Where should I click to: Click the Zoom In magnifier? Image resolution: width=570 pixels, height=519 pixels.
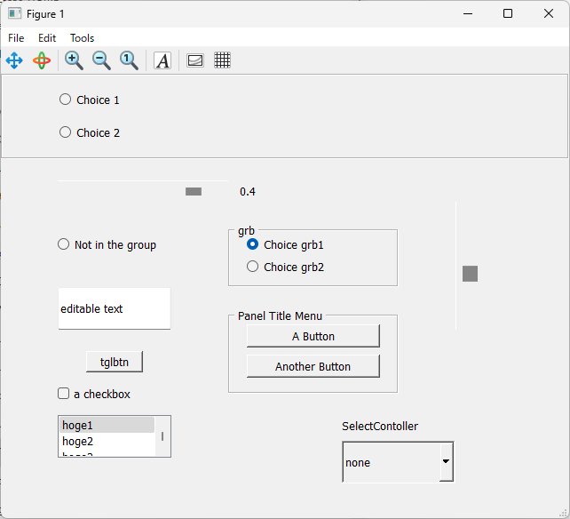pyautogui.click(x=74, y=60)
